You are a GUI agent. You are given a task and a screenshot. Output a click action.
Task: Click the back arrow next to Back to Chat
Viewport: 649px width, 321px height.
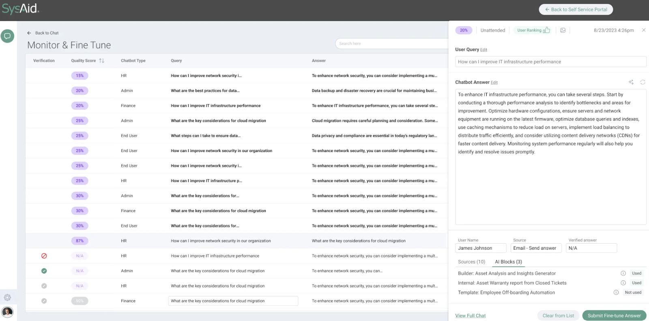pyautogui.click(x=29, y=33)
